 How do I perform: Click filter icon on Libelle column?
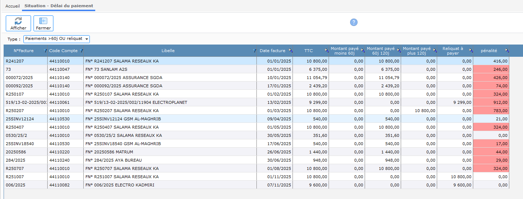(x=254, y=51)
